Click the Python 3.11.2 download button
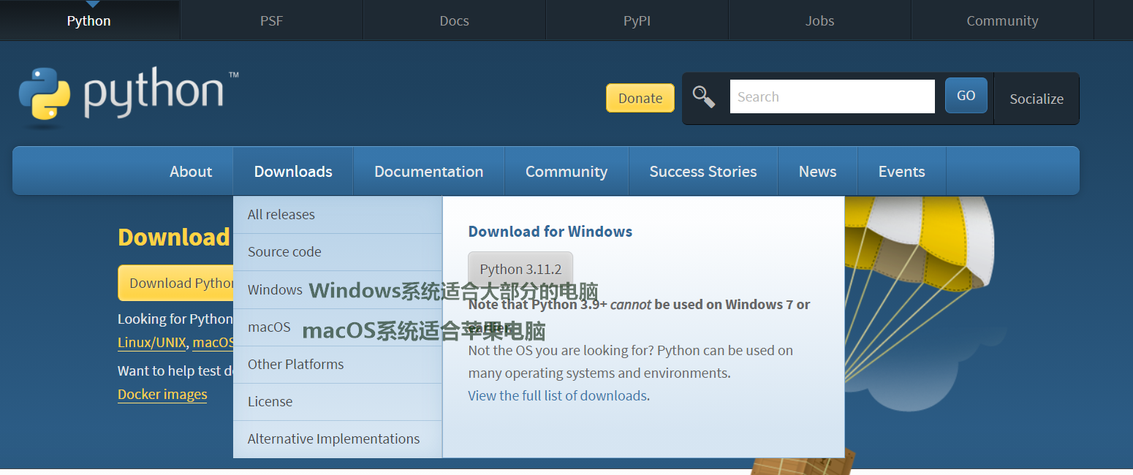This screenshot has width=1133, height=475. point(520,269)
